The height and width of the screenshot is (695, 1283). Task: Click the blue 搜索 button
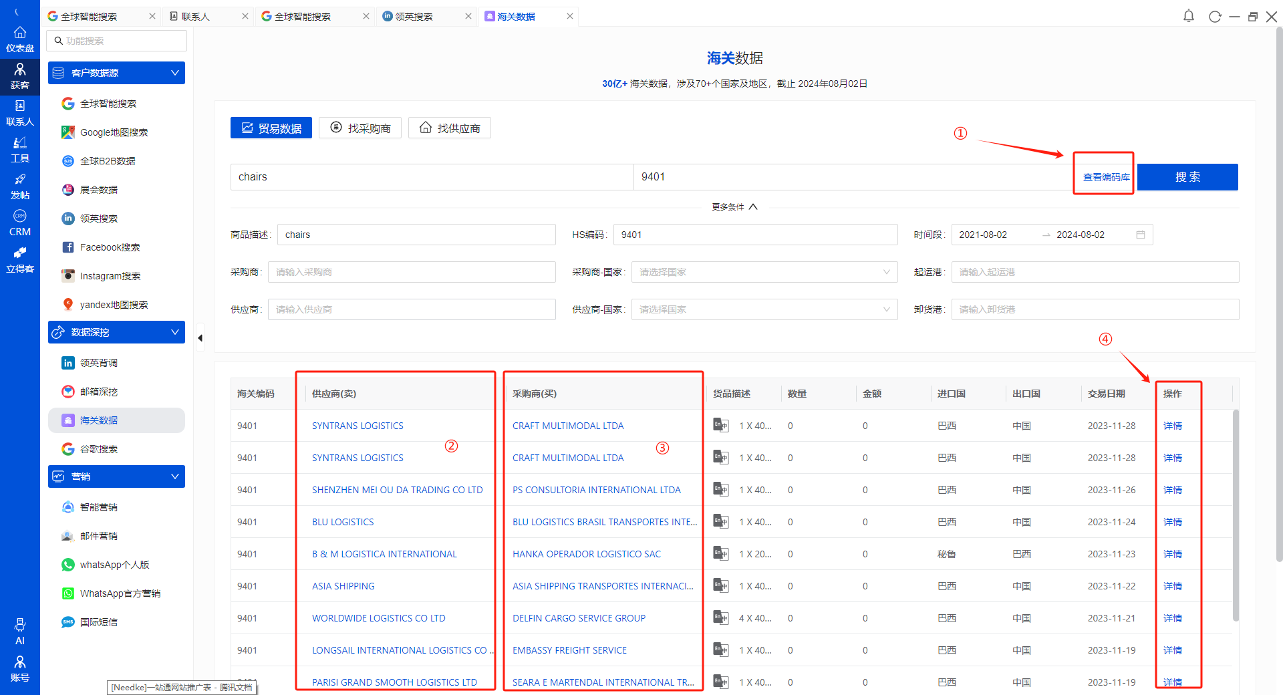(1187, 177)
